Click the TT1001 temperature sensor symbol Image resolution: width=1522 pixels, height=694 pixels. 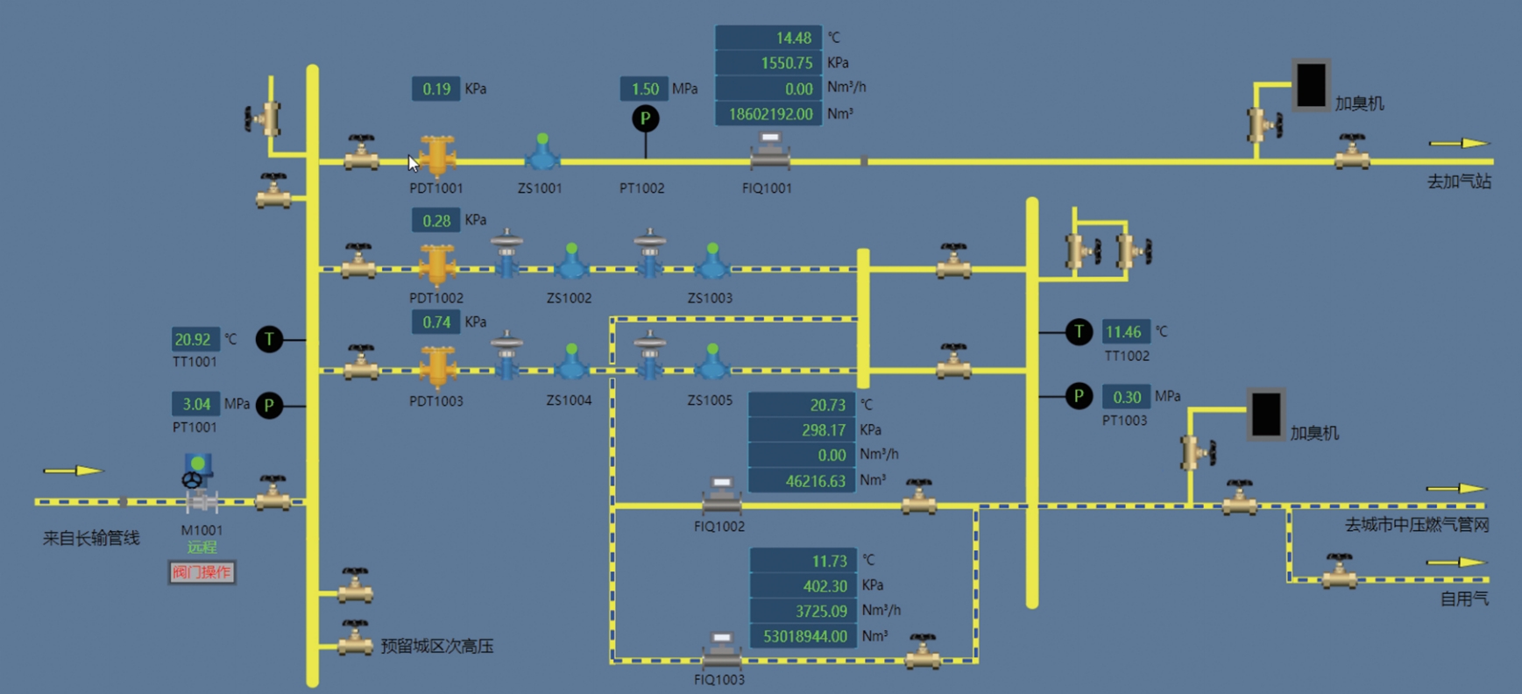point(269,339)
